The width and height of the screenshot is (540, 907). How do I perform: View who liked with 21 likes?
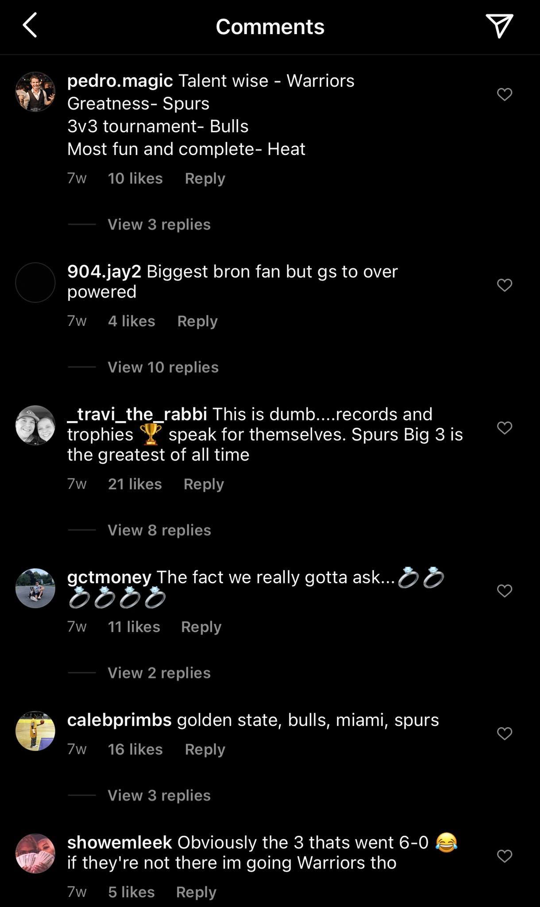tap(135, 484)
